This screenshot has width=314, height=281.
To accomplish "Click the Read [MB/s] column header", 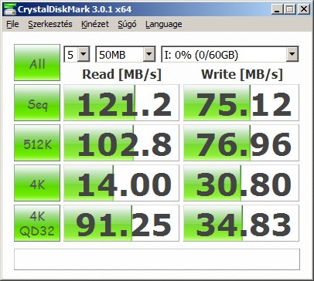I will click(121, 75).
